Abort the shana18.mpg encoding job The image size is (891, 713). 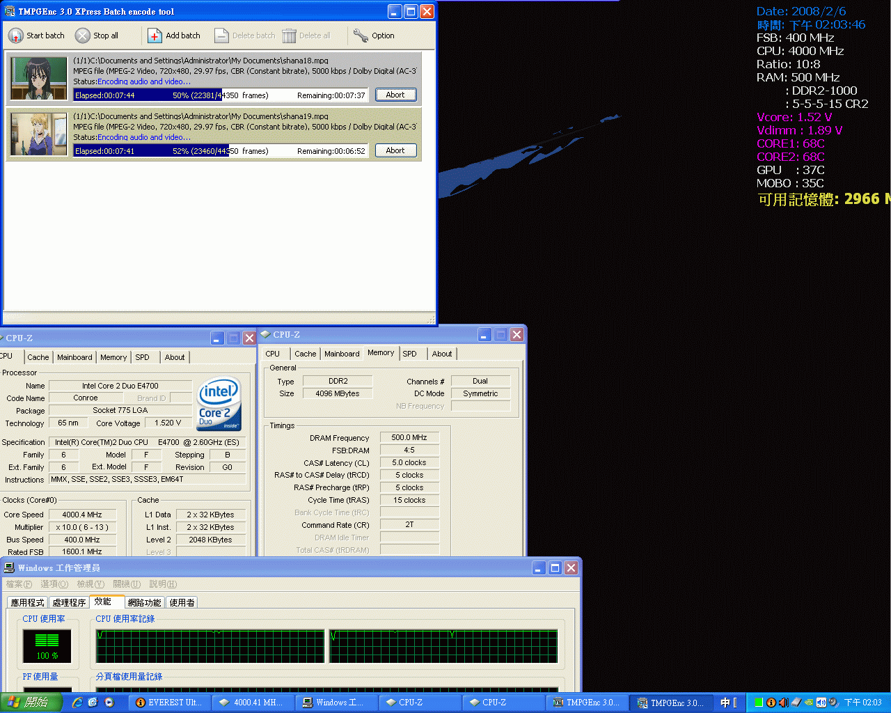(395, 95)
